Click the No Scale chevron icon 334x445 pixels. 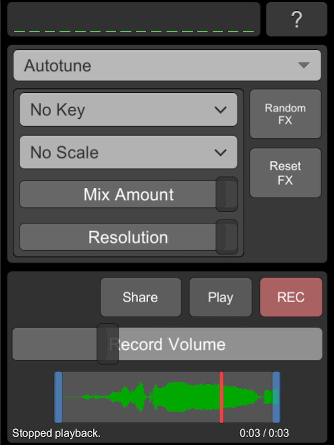tap(220, 153)
